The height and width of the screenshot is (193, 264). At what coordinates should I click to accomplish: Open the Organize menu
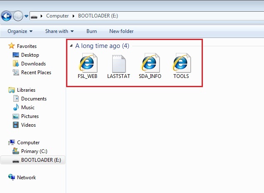(20, 31)
